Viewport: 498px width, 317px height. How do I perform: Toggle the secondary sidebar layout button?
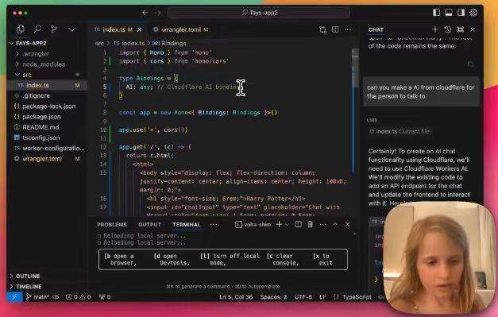click(461, 13)
